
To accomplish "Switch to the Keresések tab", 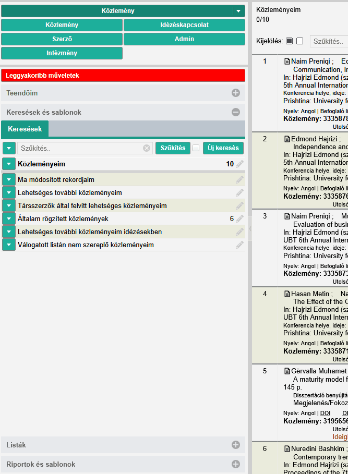I will coord(25,129).
